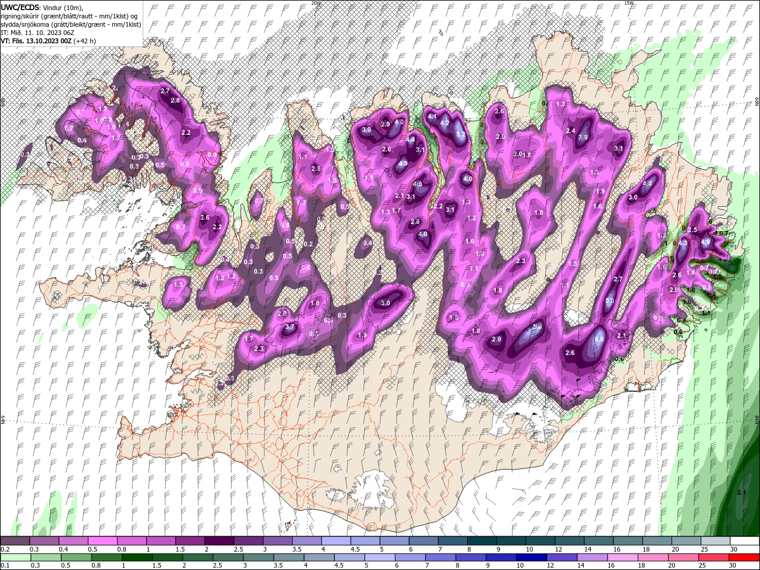Click the 4.6 snowfall value on map
Viewport: 760px width, 570px height.
click(x=599, y=340)
